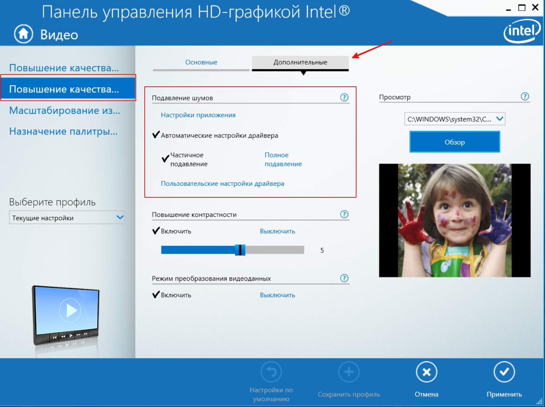545x407 pixels.
Task: Select Настройки приложения noise option
Action: click(198, 115)
